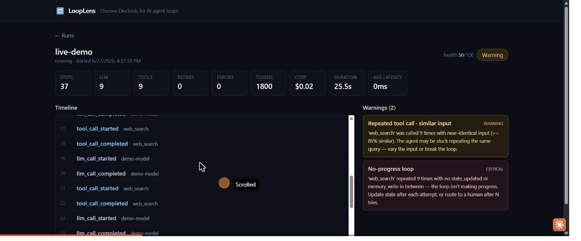Click the LoopLens logo icon

pos(60,11)
